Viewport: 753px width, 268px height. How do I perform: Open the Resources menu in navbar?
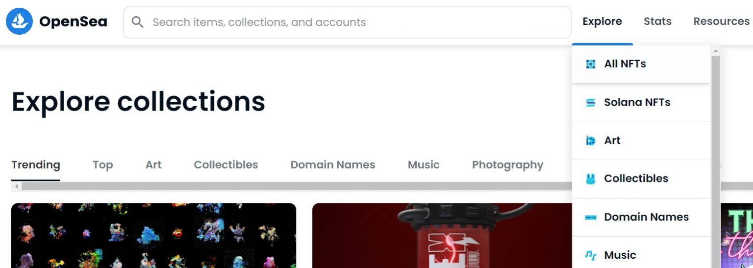tap(721, 22)
